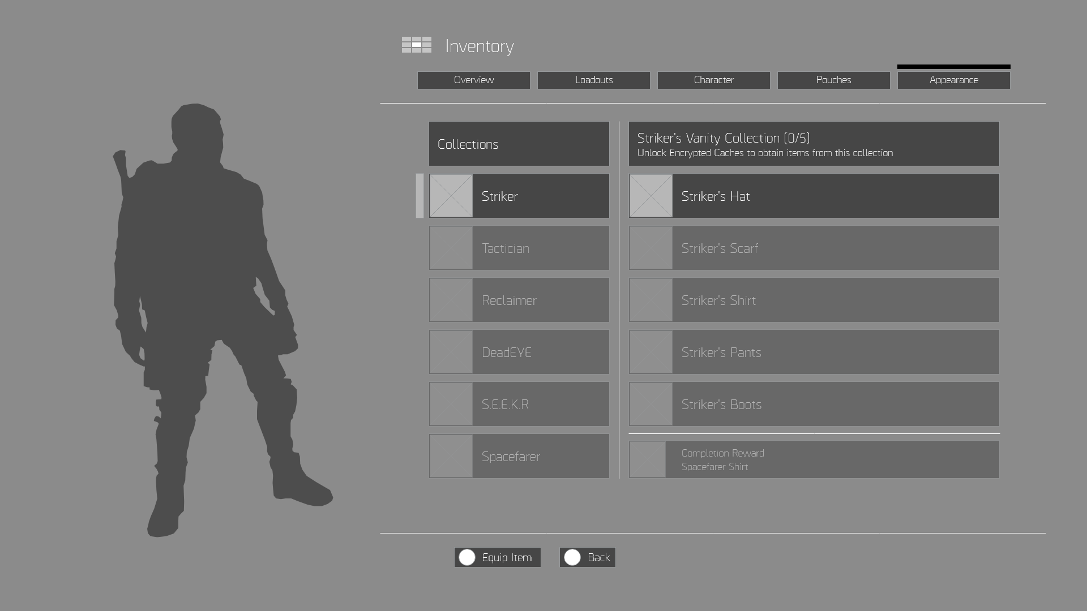
Task: Click the DeadEYE collection thumbnail
Action: [451, 352]
